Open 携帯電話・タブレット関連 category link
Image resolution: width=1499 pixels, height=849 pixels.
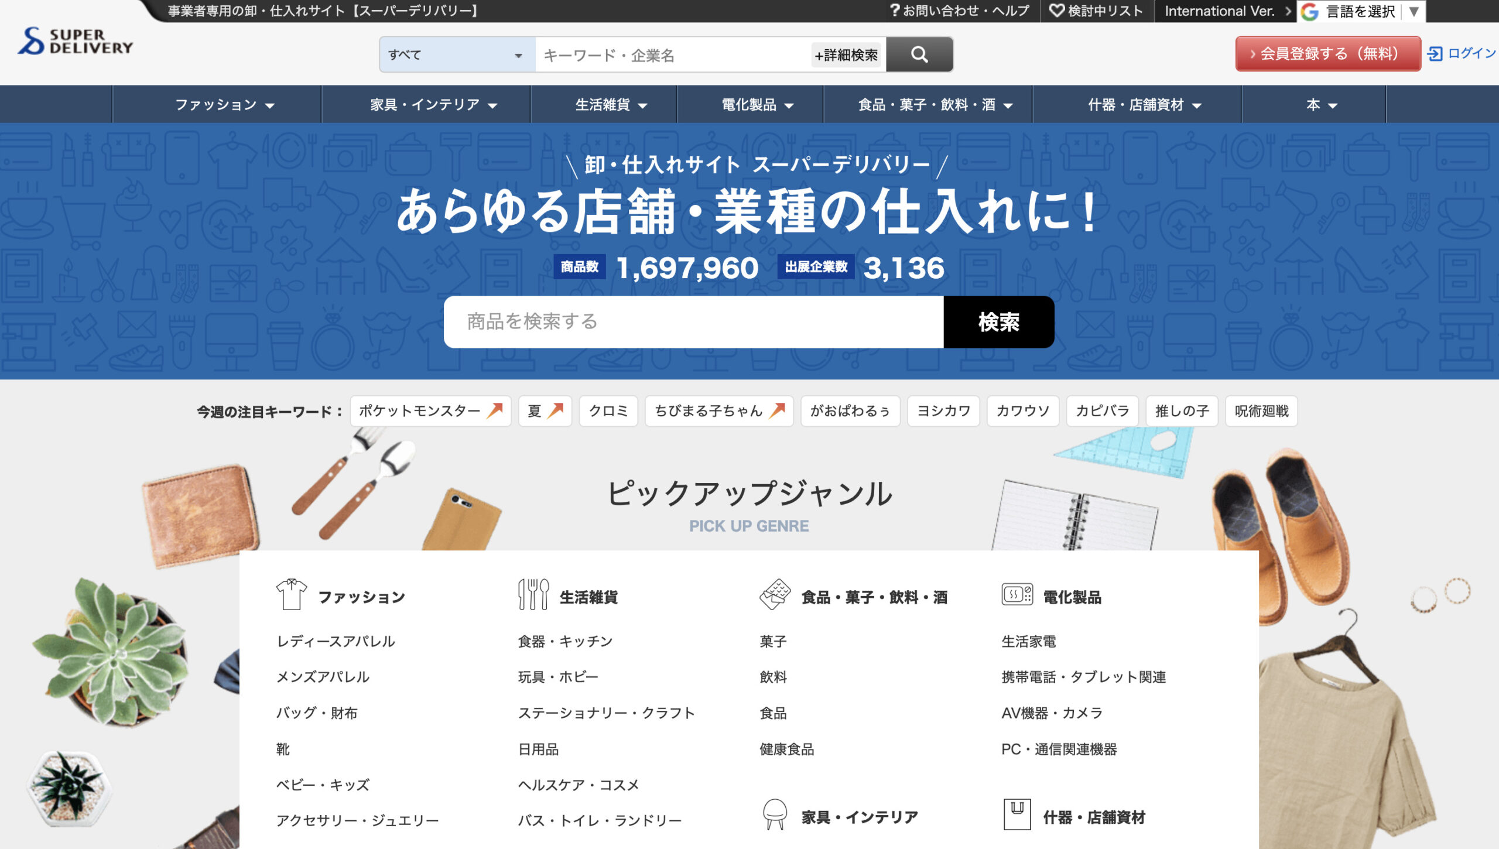pyautogui.click(x=1084, y=677)
